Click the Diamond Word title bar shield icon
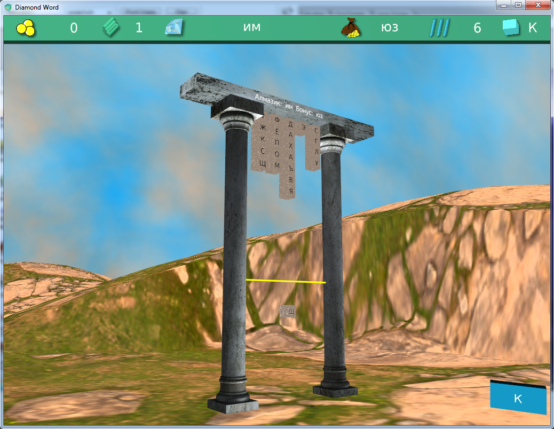The width and height of the screenshot is (554, 429). tap(8, 7)
